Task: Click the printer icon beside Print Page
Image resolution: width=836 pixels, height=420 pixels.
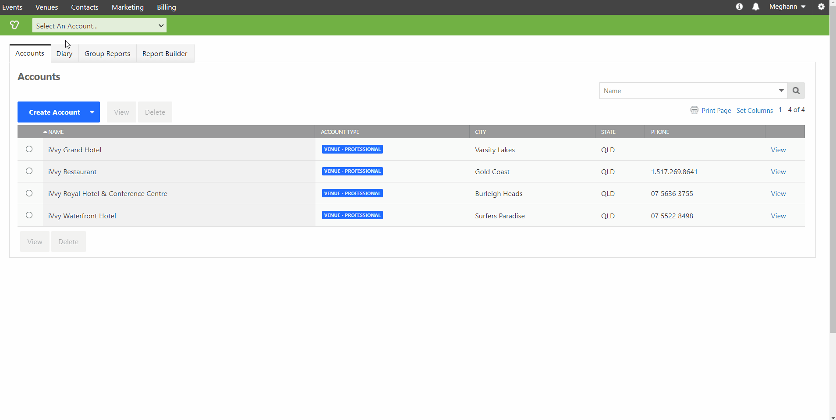Action: coord(694,110)
